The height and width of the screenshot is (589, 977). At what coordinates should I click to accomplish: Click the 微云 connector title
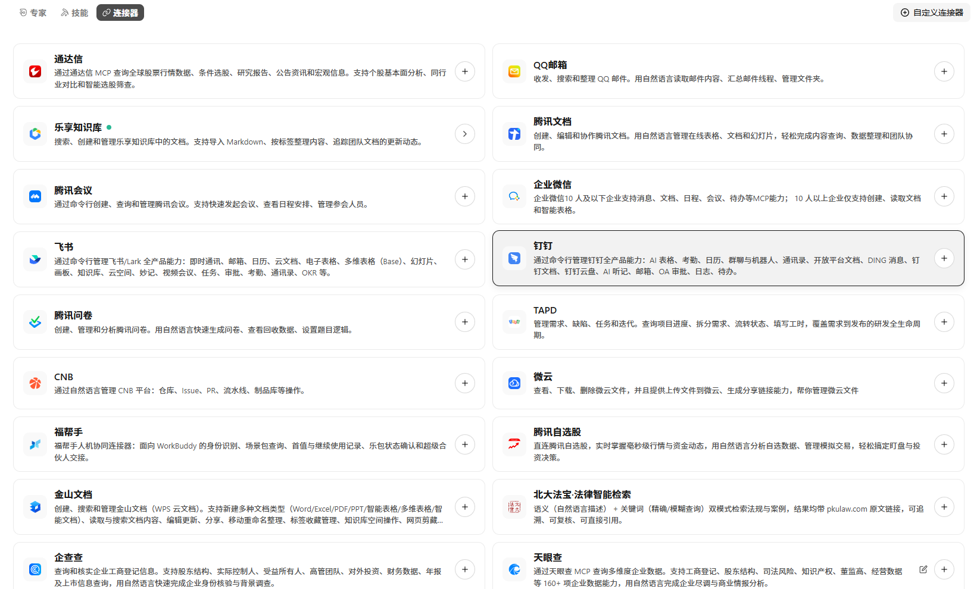[543, 377]
